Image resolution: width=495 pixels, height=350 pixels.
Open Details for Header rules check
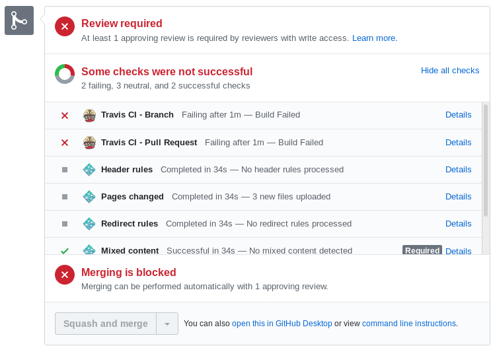tap(458, 170)
